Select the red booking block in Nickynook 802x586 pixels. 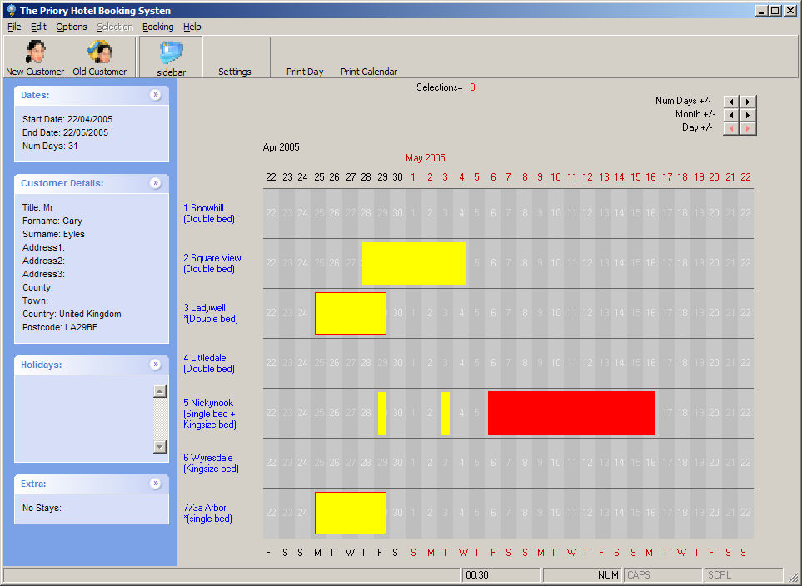pyautogui.click(x=571, y=413)
